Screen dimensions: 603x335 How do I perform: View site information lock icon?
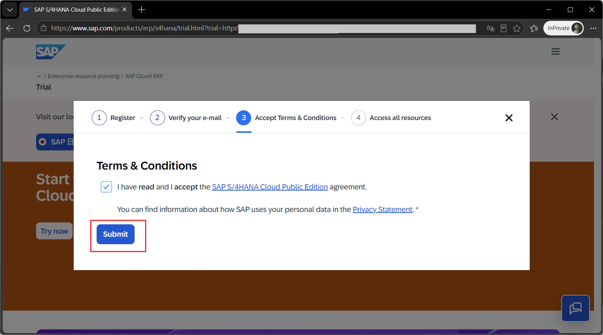44,28
